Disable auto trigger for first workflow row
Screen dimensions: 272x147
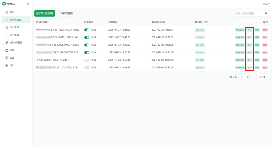click(x=87, y=30)
